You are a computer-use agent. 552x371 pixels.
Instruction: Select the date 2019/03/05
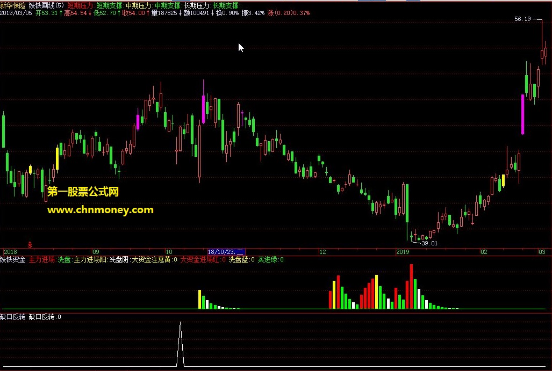pyautogui.click(x=16, y=13)
